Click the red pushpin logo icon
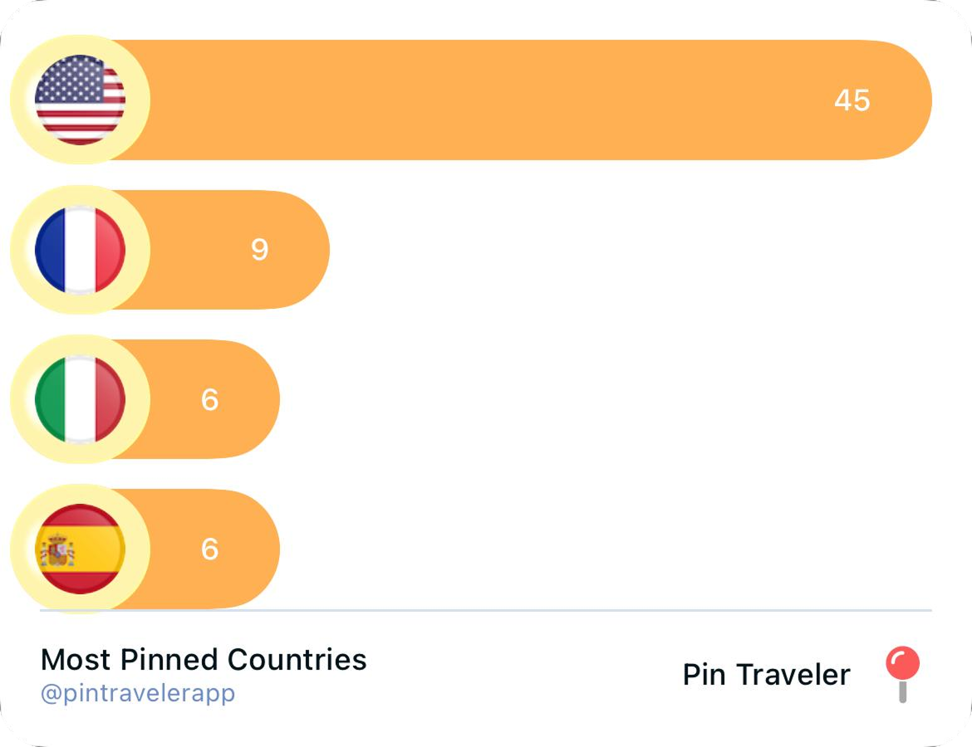Screen dimensions: 972x747 click(902, 675)
